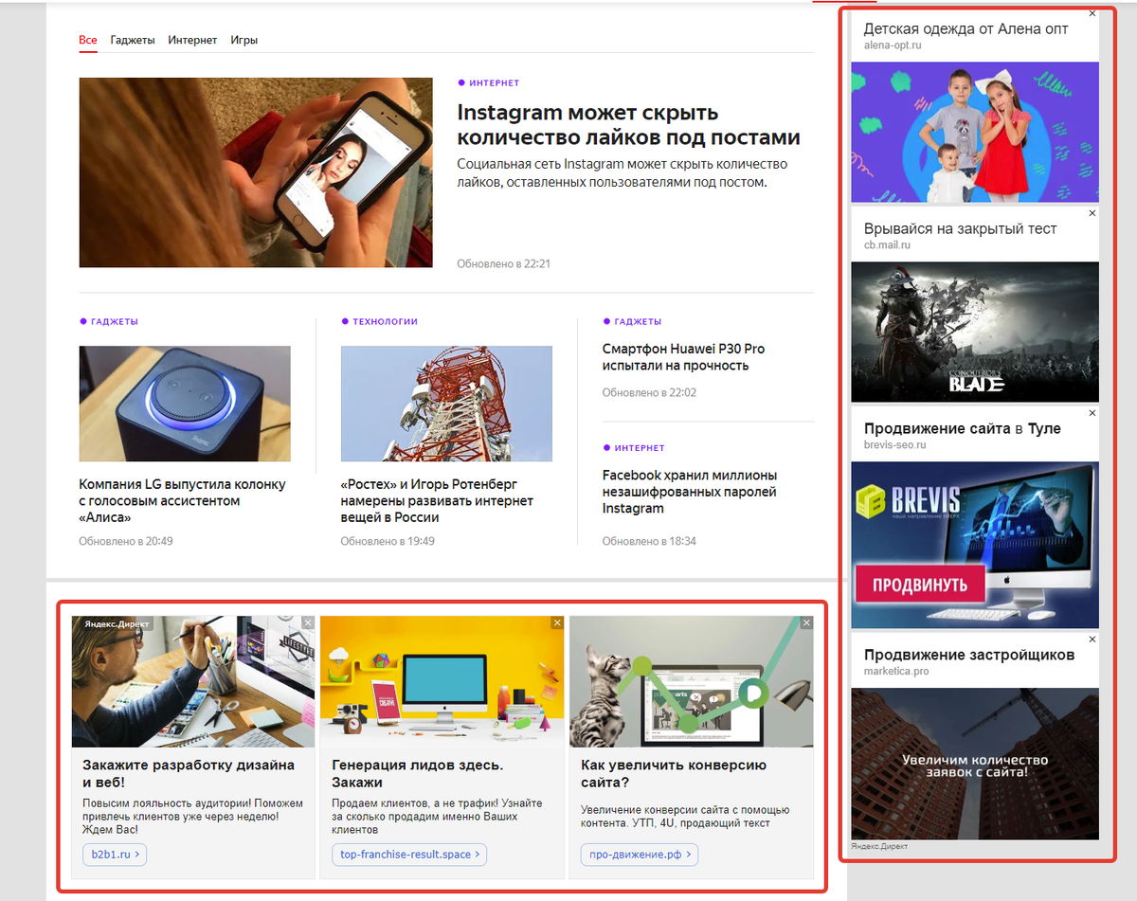
Task: Switch to the Гаджеты tab
Action: 133,40
